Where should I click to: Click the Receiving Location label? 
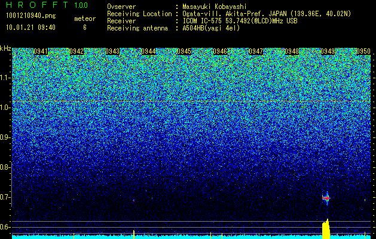(x=139, y=14)
